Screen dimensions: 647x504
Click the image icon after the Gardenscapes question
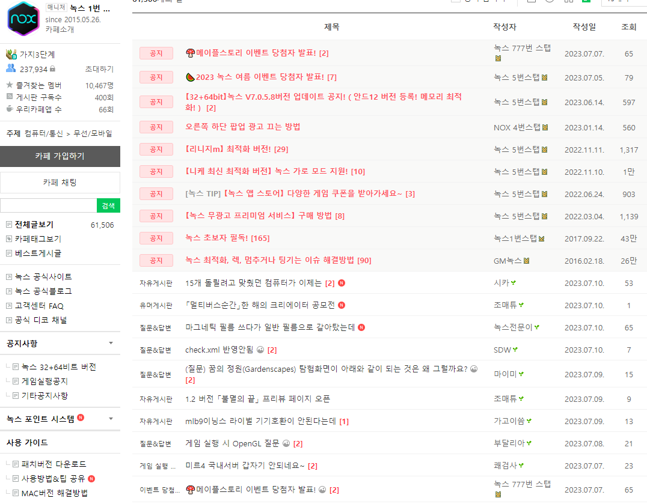pyautogui.click(x=474, y=369)
